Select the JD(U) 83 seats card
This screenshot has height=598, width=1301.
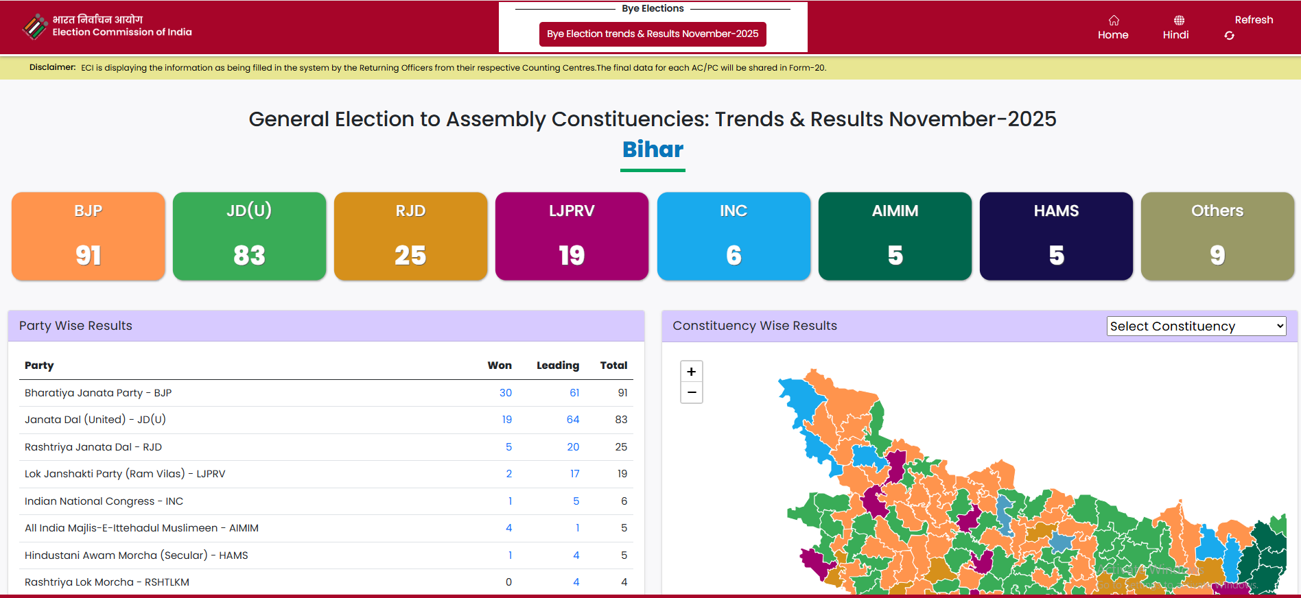pos(249,236)
